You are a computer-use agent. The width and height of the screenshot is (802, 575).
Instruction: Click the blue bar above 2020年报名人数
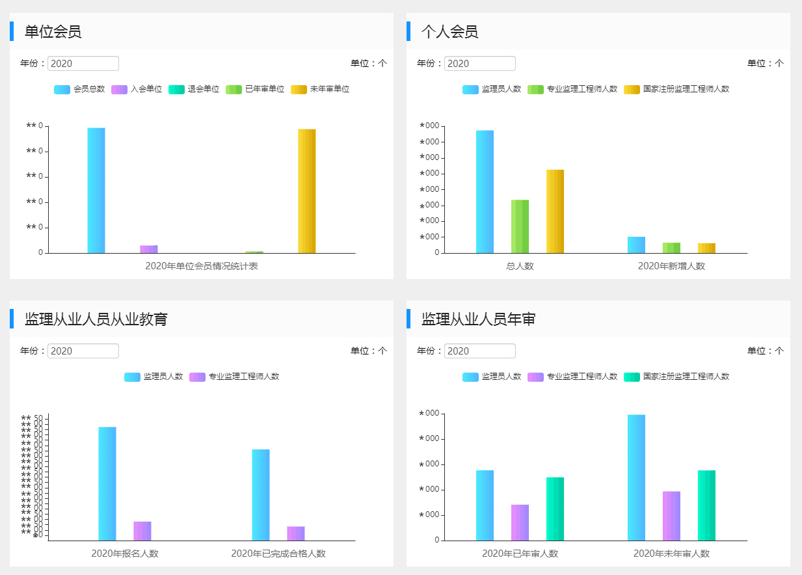click(x=107, y=483)
